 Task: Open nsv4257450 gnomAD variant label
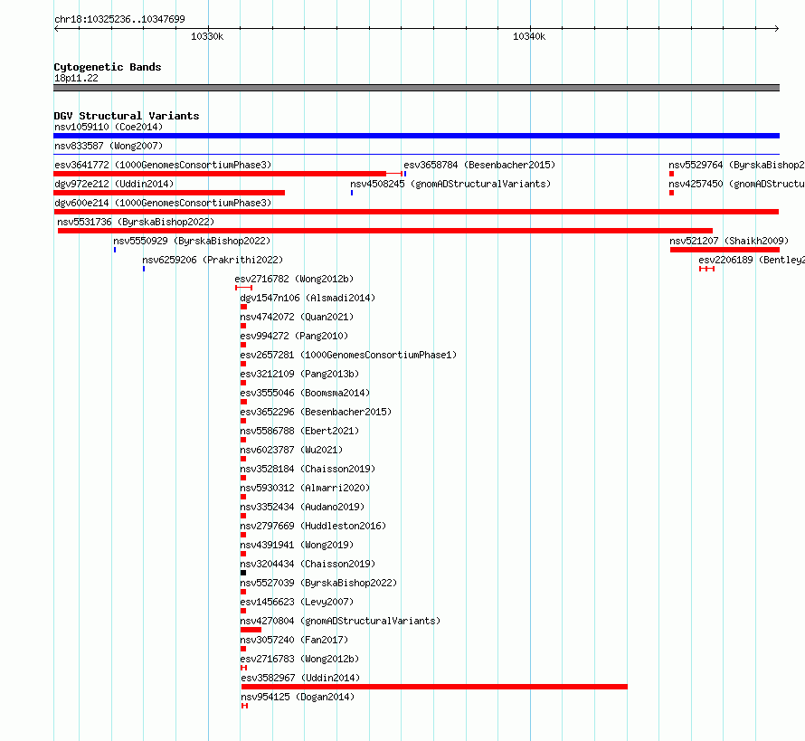[736, 184]
